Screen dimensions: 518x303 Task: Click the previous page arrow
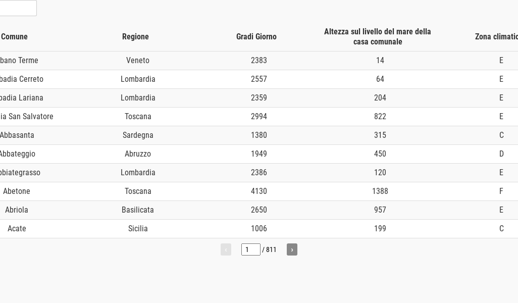226,249
